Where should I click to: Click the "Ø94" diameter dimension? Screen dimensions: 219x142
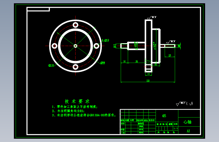(103, 63)
